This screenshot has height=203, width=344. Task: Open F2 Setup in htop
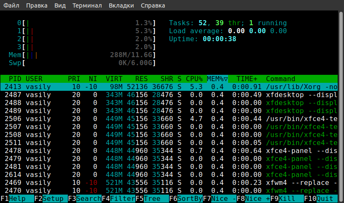point(51,199)
